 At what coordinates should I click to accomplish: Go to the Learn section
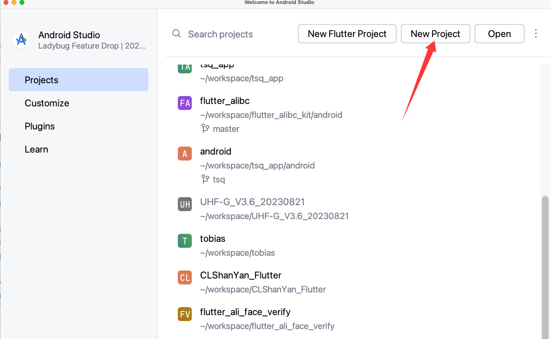(x=36, y=149)
